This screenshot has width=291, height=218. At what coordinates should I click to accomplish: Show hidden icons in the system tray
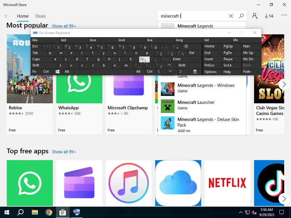tap(240, 212)
